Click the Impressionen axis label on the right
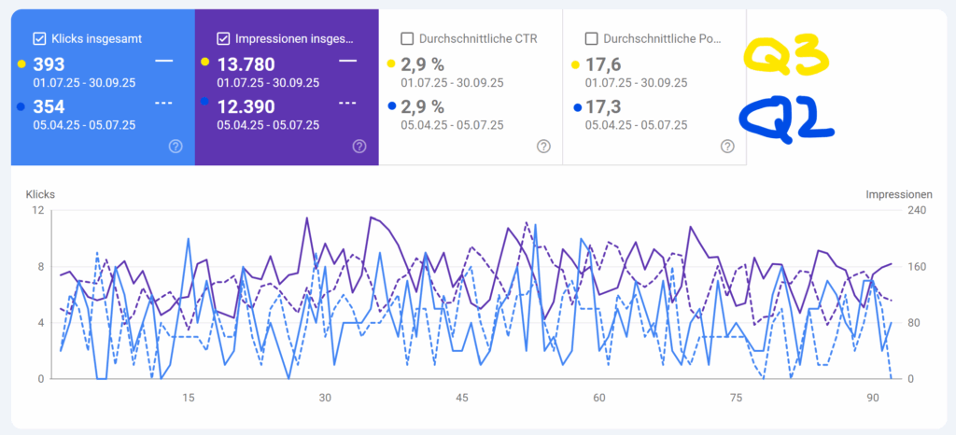The height and width of the screenshot is (435, 956). [898, 194]
